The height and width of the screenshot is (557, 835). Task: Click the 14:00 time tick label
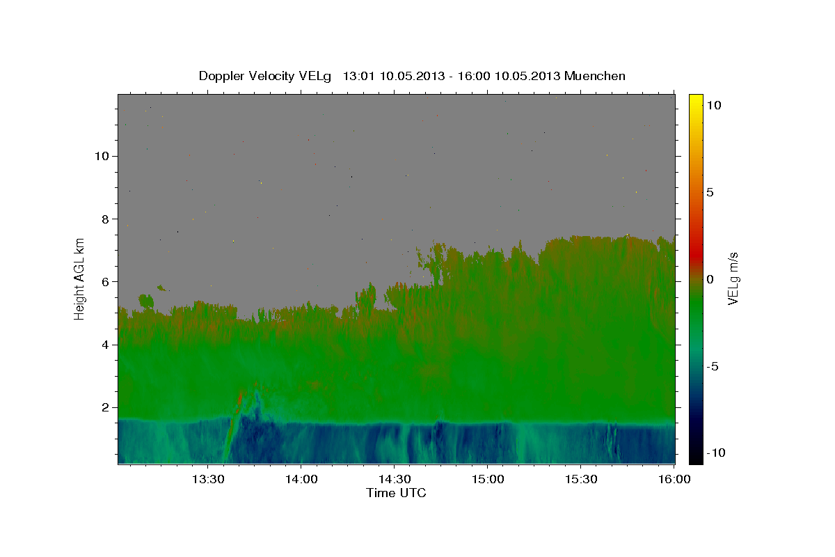tap(301, 480)
